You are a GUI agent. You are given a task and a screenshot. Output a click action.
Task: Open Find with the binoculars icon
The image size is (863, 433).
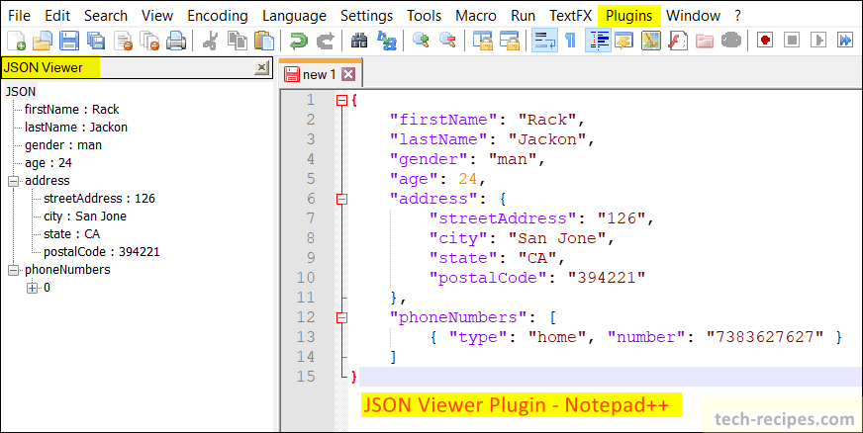pyautogui.click(x=359, y=41)
